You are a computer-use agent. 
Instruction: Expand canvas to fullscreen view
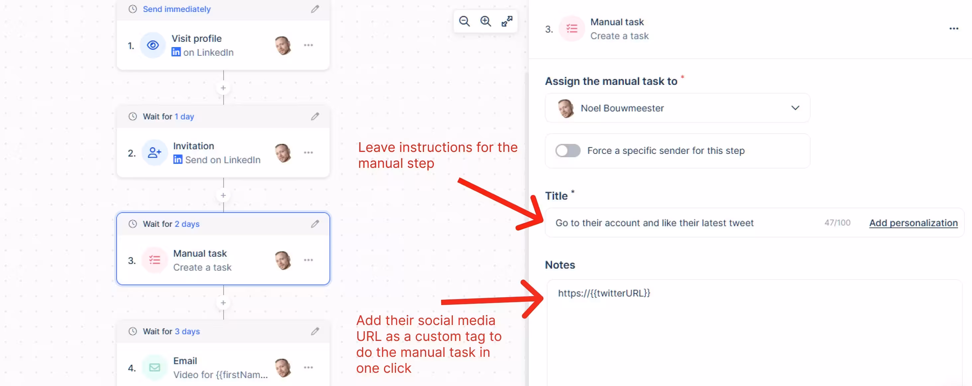[x=506, y=21]
